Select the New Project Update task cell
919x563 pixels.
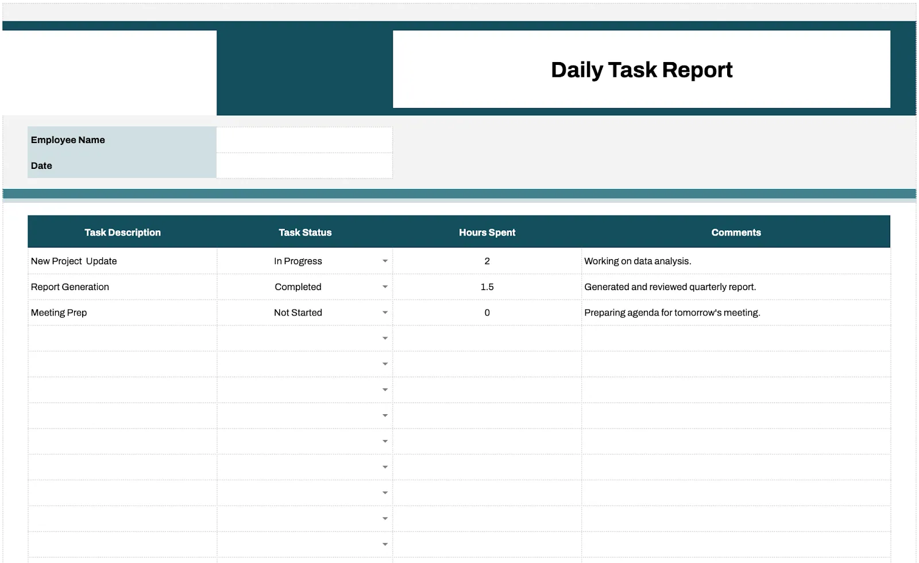tap(122, 261)
